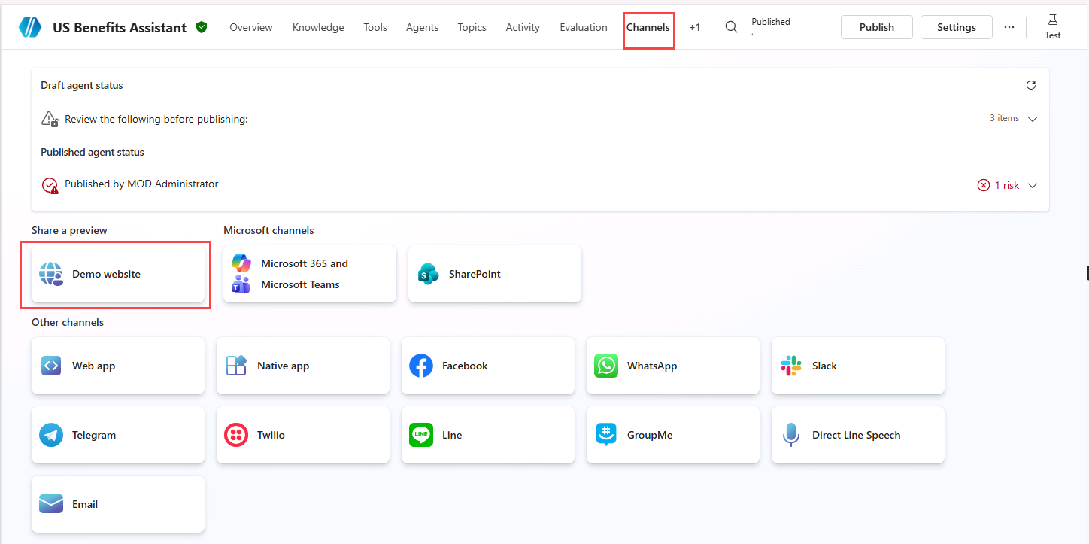Open the Test pane flask icon
This screenshot has height=544, width=1089.
[x=1053, y=20]
